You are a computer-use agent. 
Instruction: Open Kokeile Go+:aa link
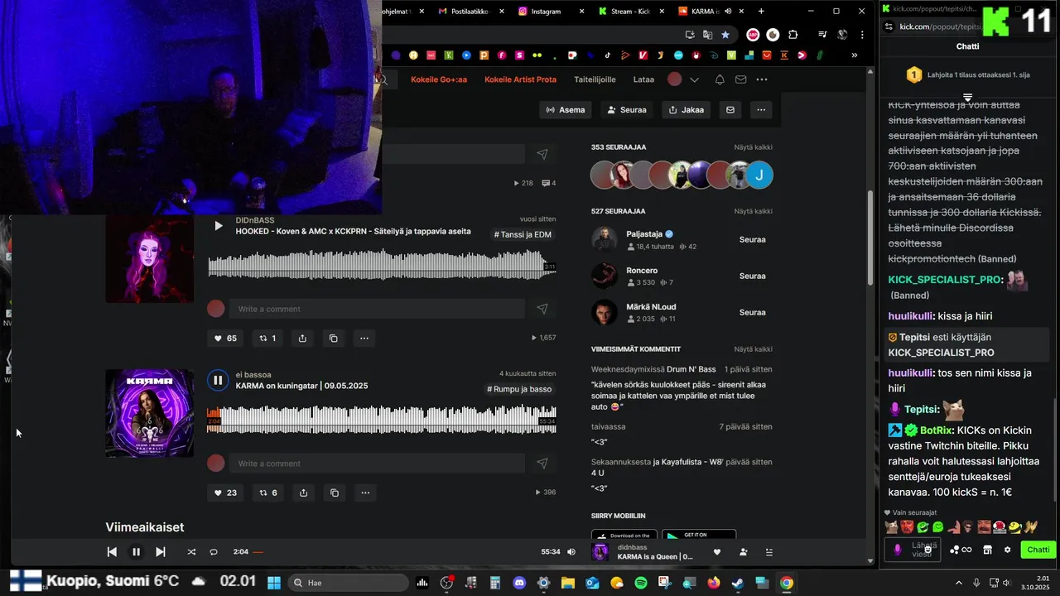(x=439, y=79)
